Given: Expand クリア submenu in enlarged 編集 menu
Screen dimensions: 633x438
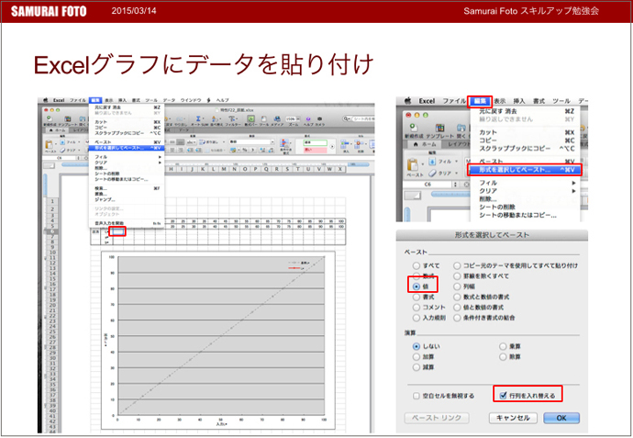Looking at the screenshot, I should [x=573, y=191].
